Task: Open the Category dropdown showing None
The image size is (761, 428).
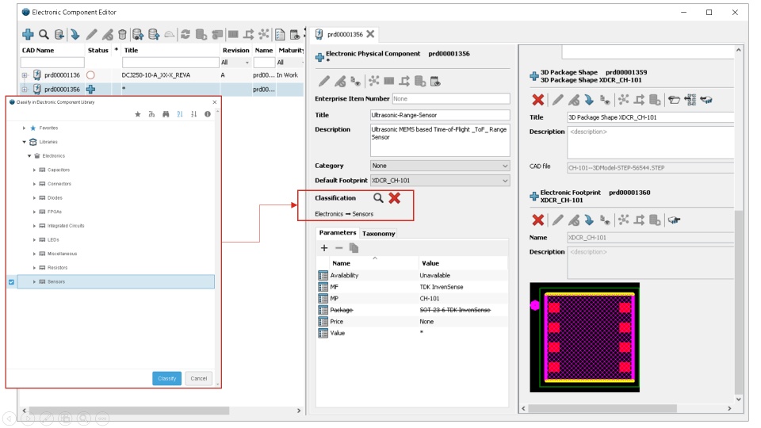Action: pyautogui.click(x=440, y=166)
